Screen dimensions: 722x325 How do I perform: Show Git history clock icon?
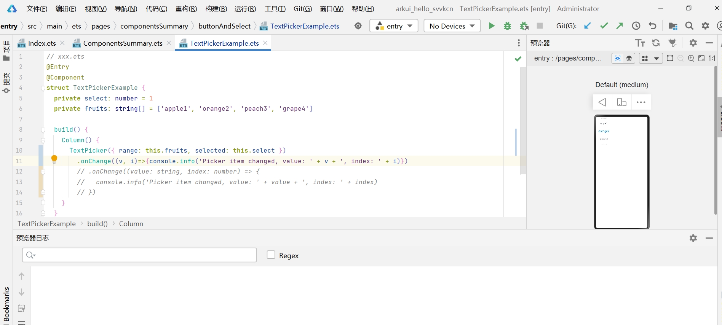point(636,26)
